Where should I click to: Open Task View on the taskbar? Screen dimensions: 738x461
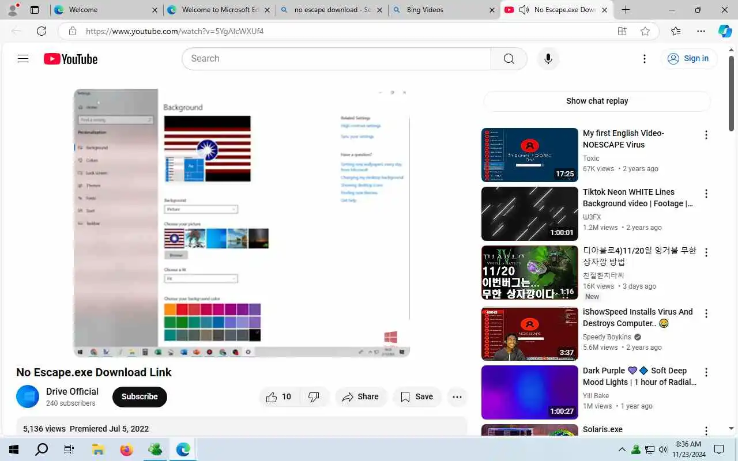tap(69, 449)
